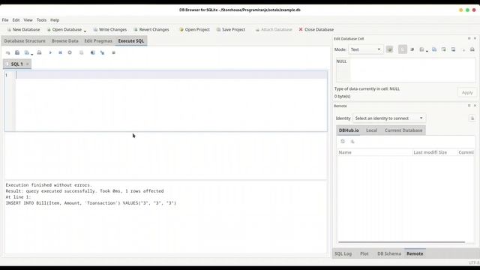Commit with Write Changes
This screenshot has width=480, height=270.
(110, 29)
